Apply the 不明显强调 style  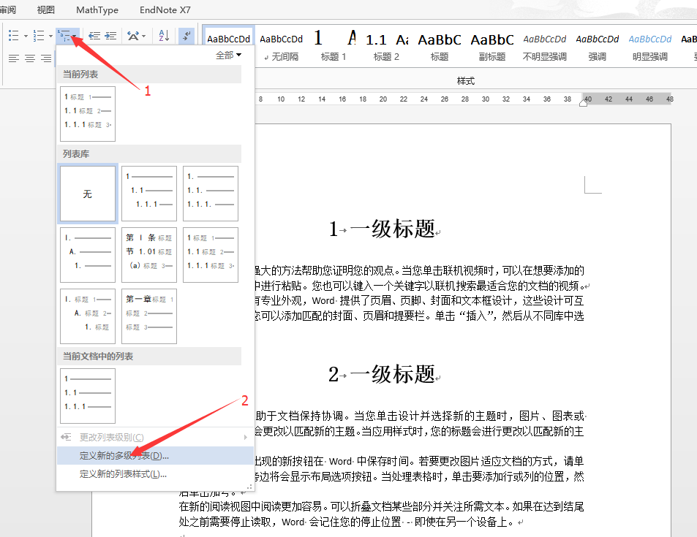(545, 46)
